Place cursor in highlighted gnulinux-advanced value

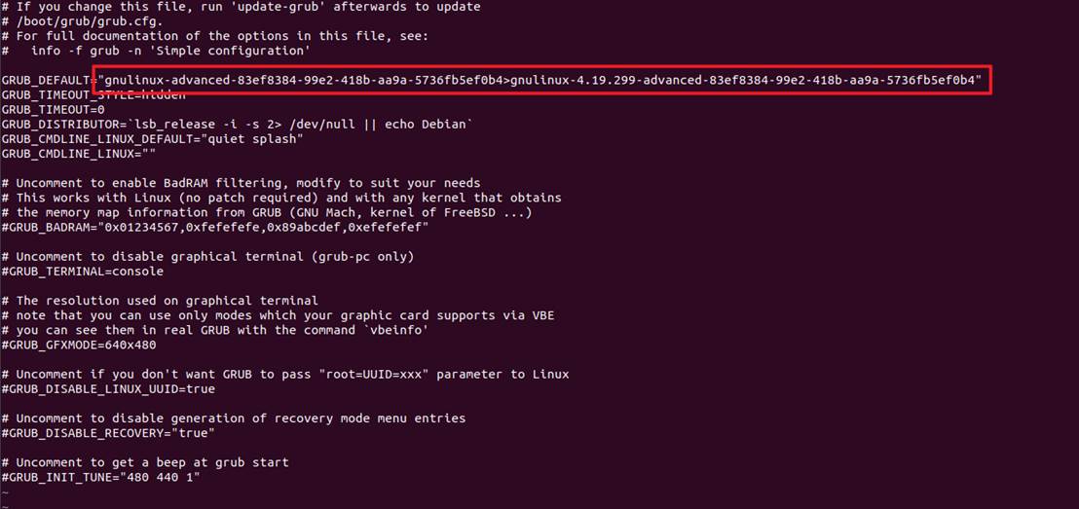coord(302,81)
